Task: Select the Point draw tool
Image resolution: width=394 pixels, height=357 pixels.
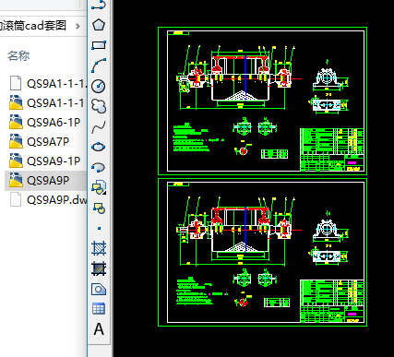Action: (99, 228)
